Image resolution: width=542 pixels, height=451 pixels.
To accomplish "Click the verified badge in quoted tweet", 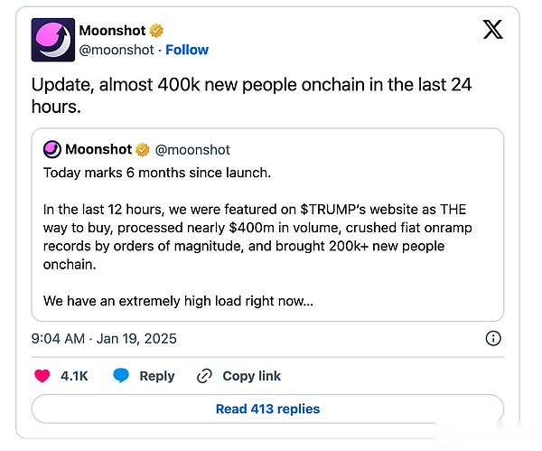I will click(141, 149).
